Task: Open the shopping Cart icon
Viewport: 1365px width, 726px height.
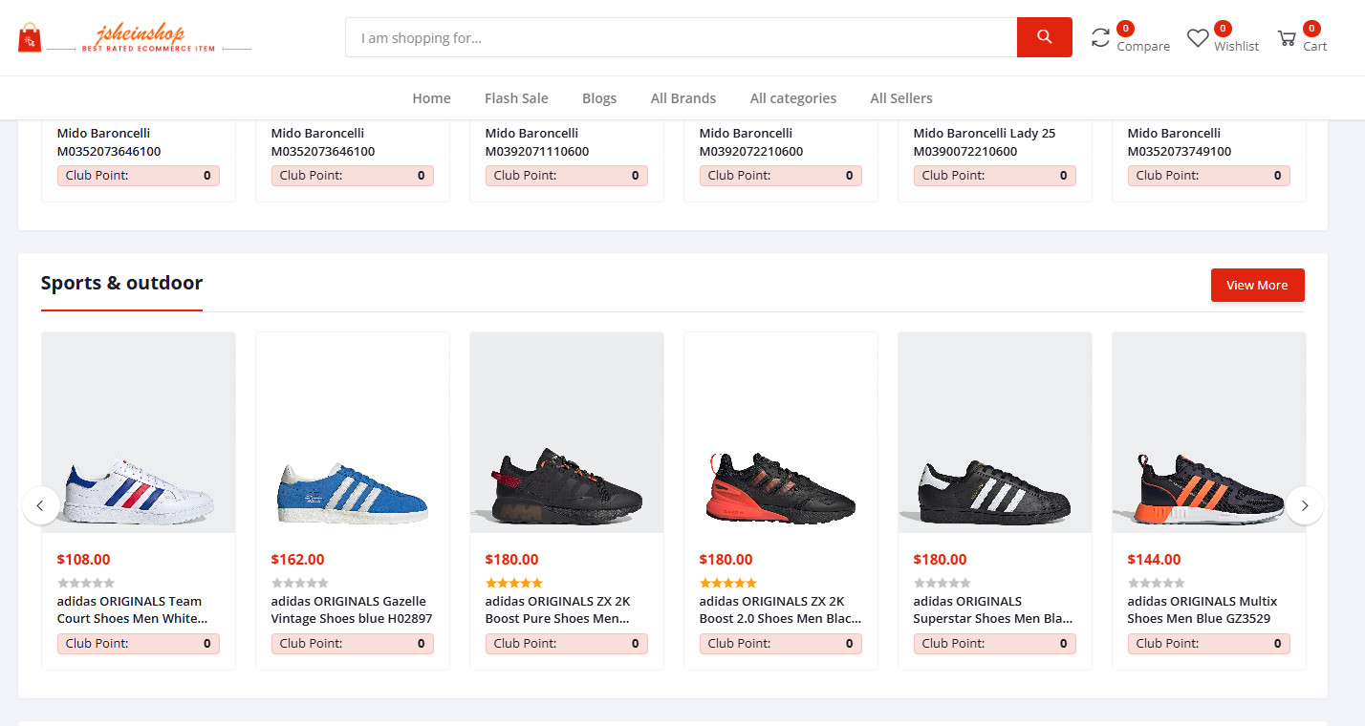Action: click(x=1287, y=38)
